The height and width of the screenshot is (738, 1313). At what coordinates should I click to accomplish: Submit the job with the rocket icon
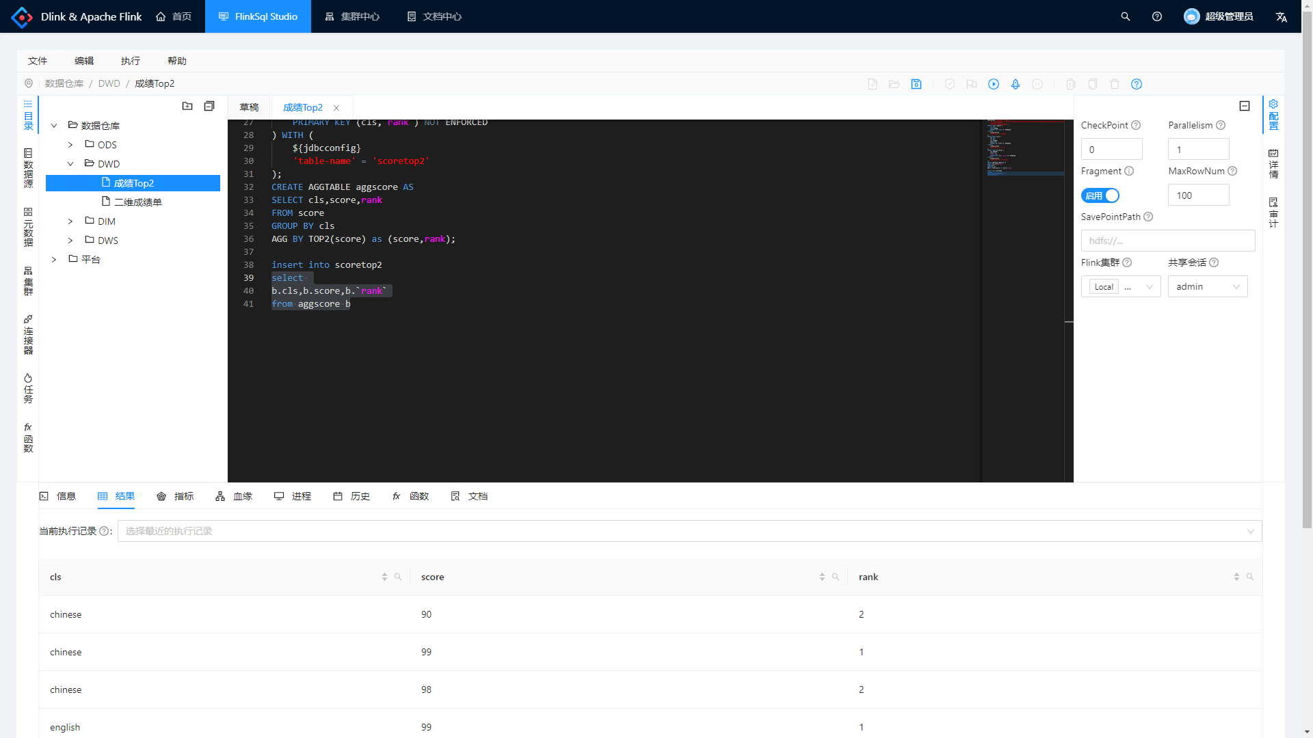1016,84
